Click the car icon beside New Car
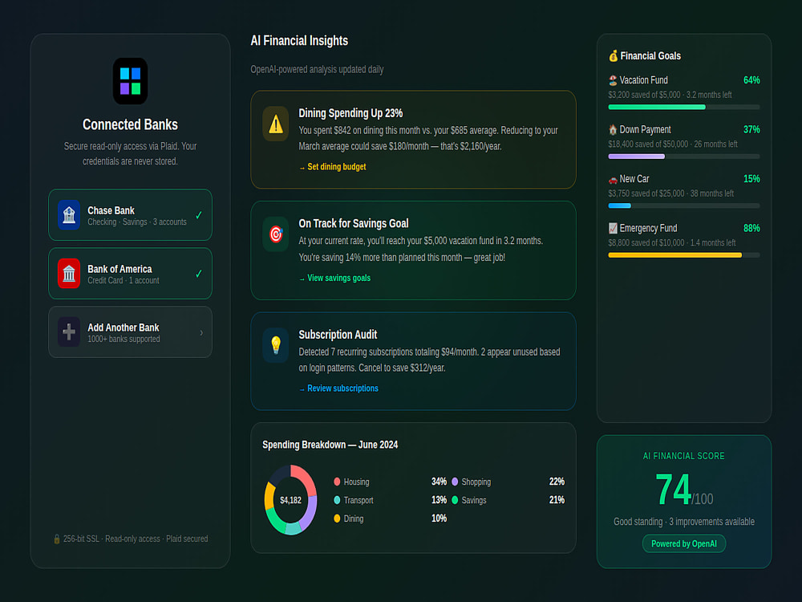 (x=613, y=179)
